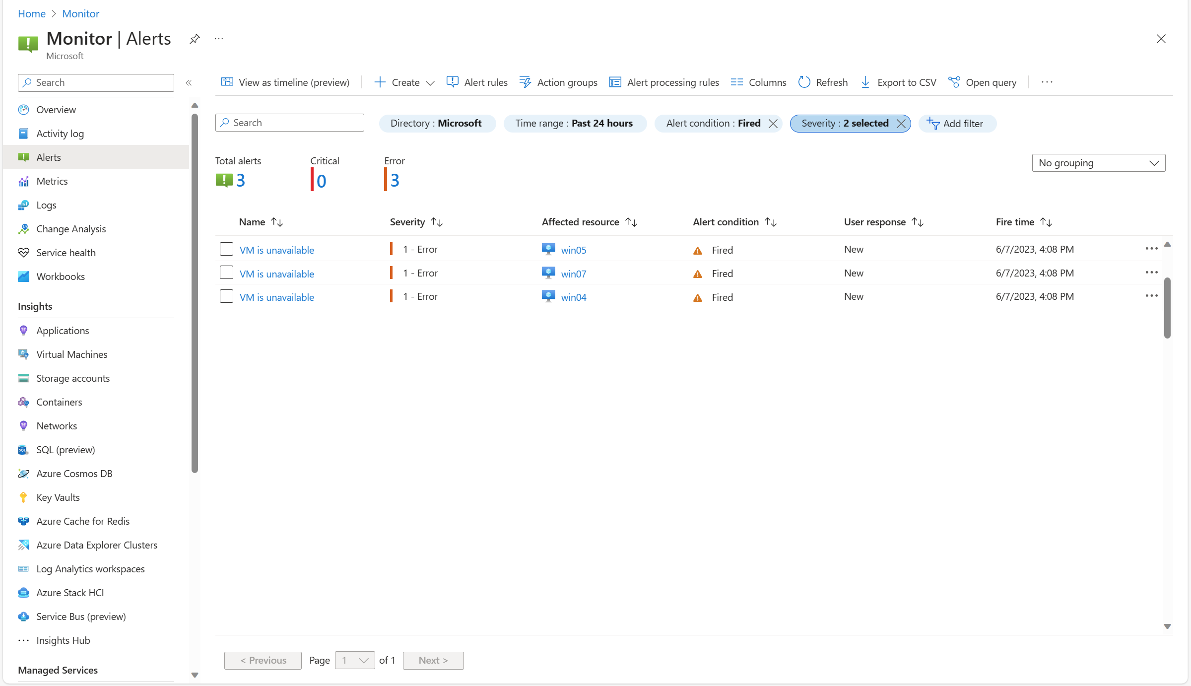
Task: Expand the No grouping dropdown
Action: 1099,162
